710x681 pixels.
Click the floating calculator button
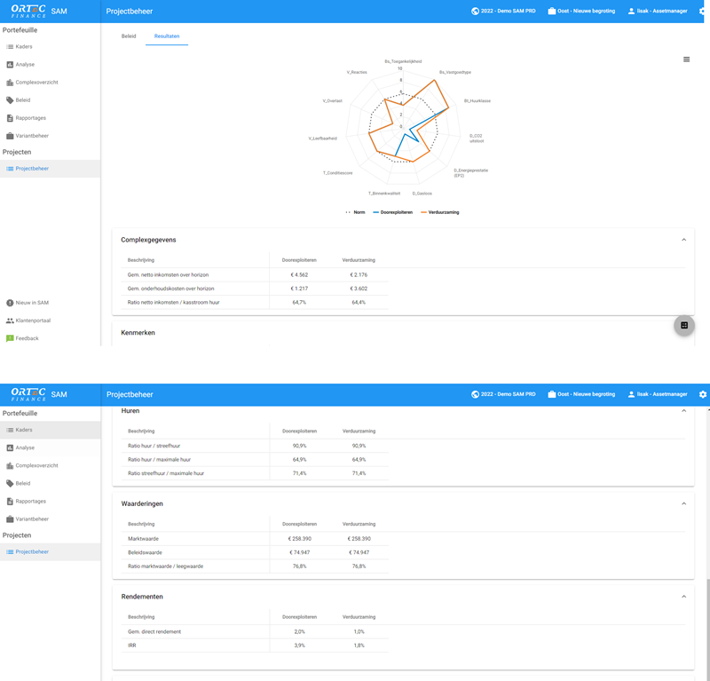pyautogui.click(x=684, y=326)
